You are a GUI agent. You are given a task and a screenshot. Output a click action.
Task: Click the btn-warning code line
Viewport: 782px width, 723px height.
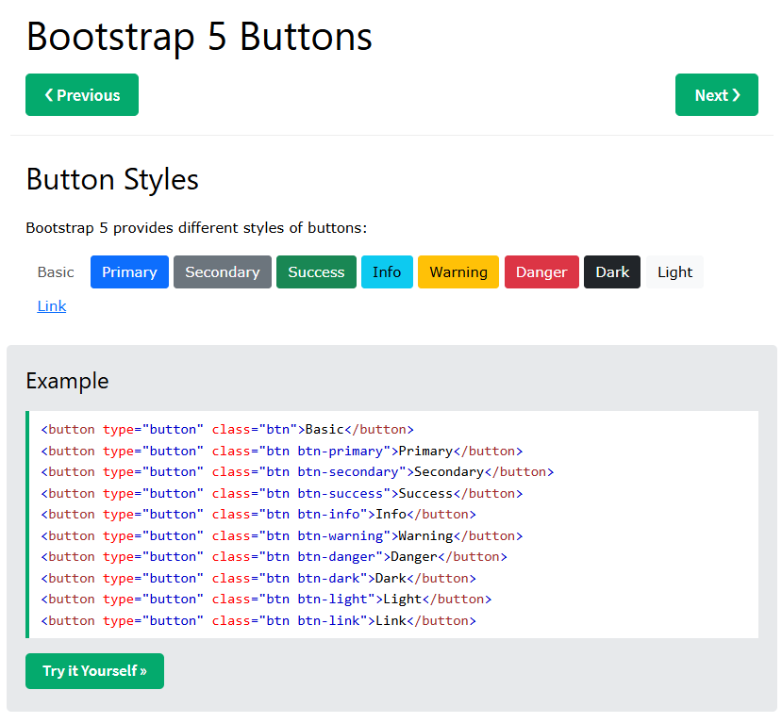pyautogui.click(x=282, y=535)
